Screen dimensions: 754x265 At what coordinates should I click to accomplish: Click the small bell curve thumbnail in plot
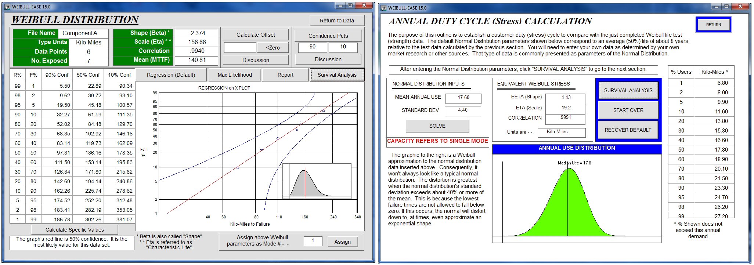point(317,181)
